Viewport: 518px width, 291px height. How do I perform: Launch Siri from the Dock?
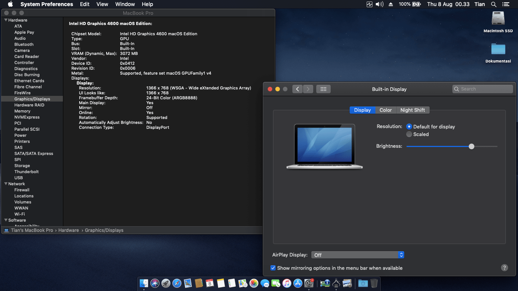point(155,283)
